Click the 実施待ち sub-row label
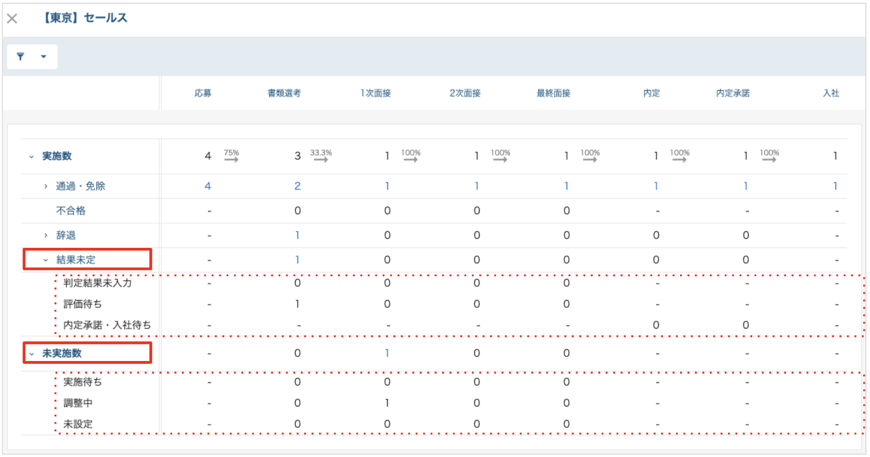The image size is (870, 457). pos(83,382)
